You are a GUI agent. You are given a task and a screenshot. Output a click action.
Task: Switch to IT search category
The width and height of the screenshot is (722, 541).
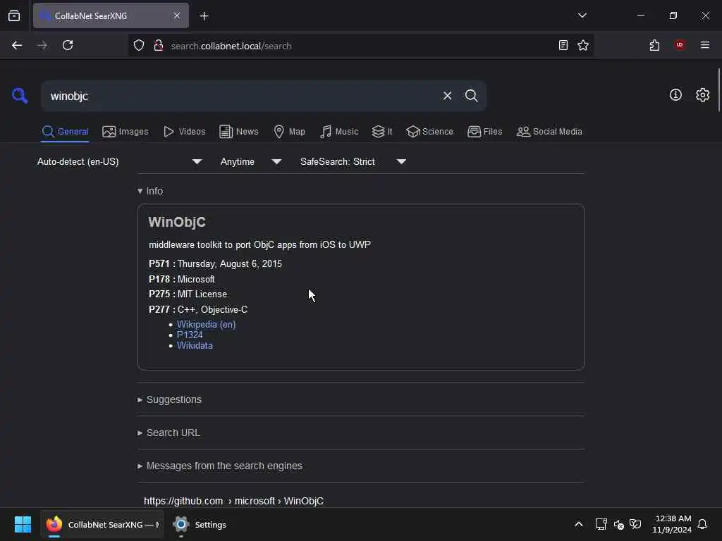click(382, 132)
